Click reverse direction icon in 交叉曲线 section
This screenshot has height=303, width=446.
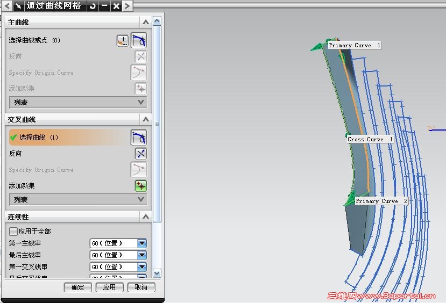coord(141,154)
